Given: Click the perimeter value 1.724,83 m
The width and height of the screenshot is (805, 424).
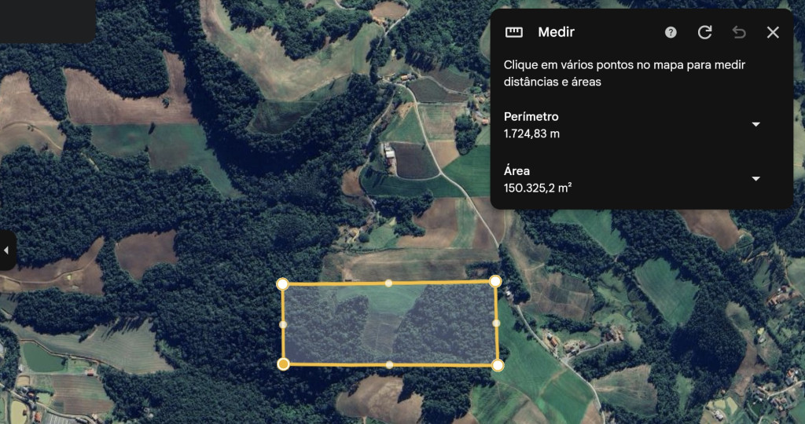Looking at the screenshot, I should (x=531, y=133).
